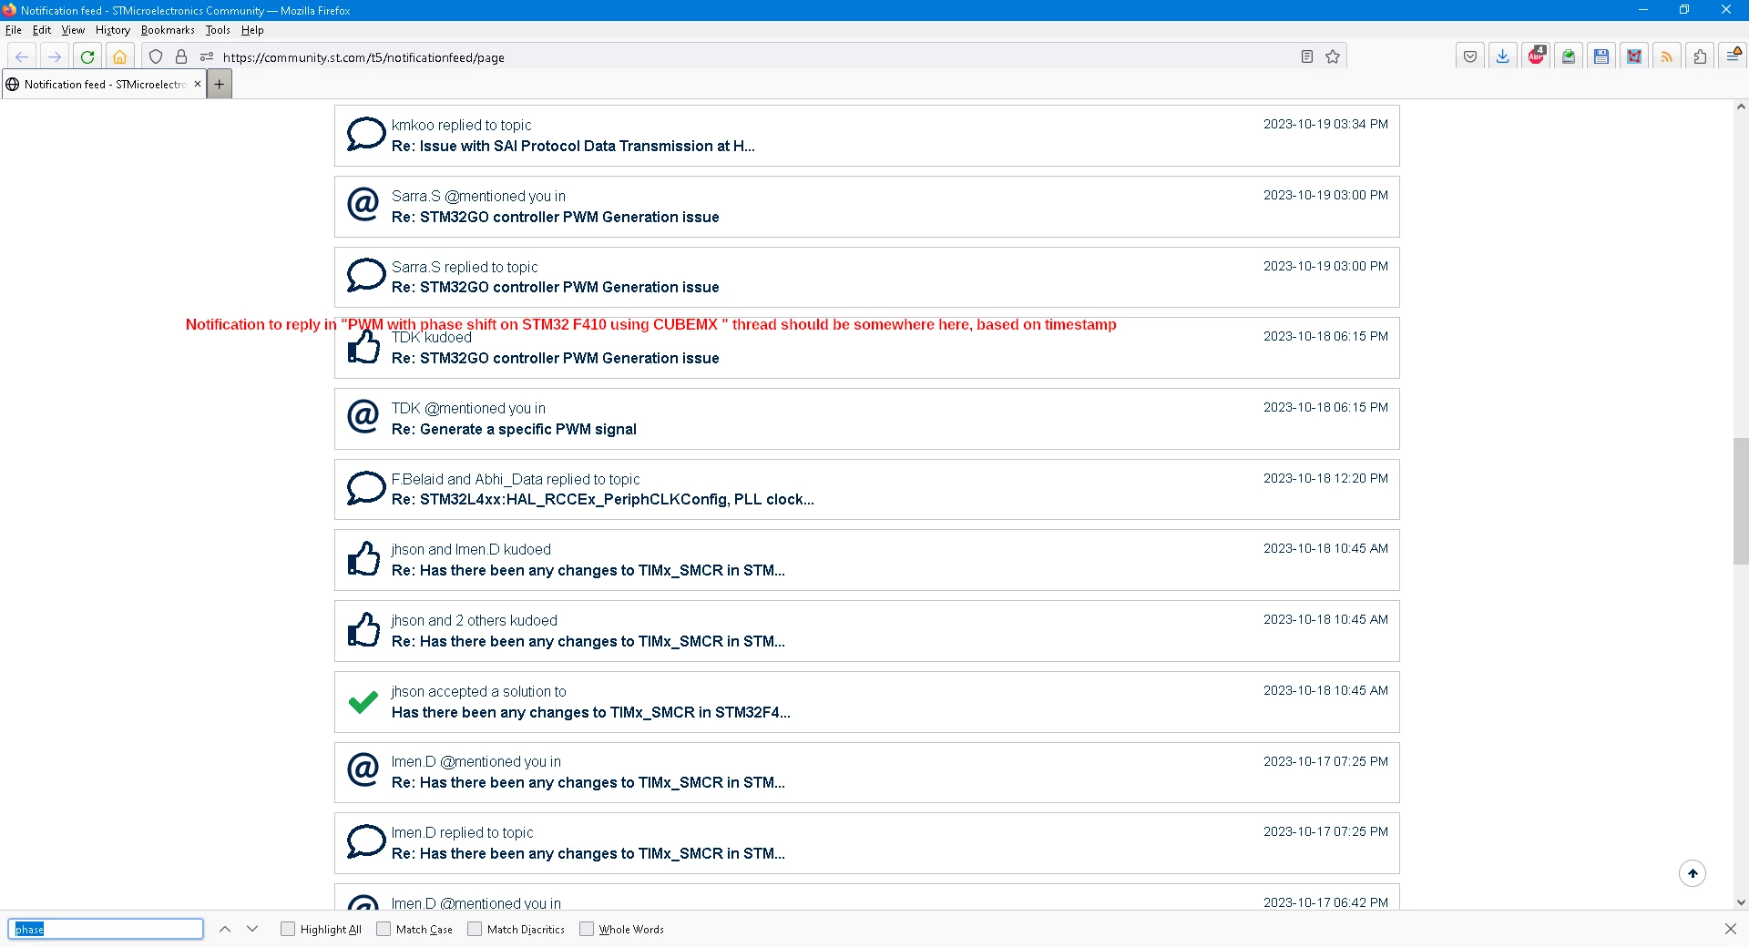Open 'jhson accepted a solution to' notification
1749x947 pixels.
click(x=867, y=702)
